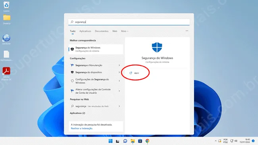The image size is (258, 145).
Task: Expand arrow for Configurações de Segurança do Windows
Action: pyautogui.click(x=119, y=81)
